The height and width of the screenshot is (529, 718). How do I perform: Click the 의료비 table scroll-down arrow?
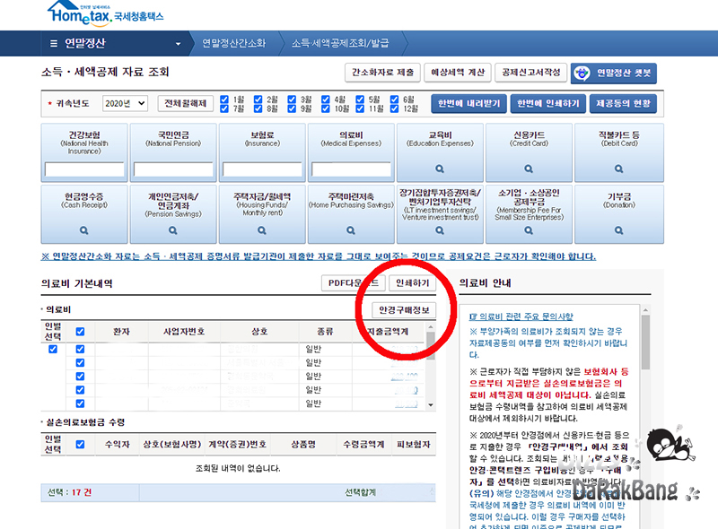(431, 405)
